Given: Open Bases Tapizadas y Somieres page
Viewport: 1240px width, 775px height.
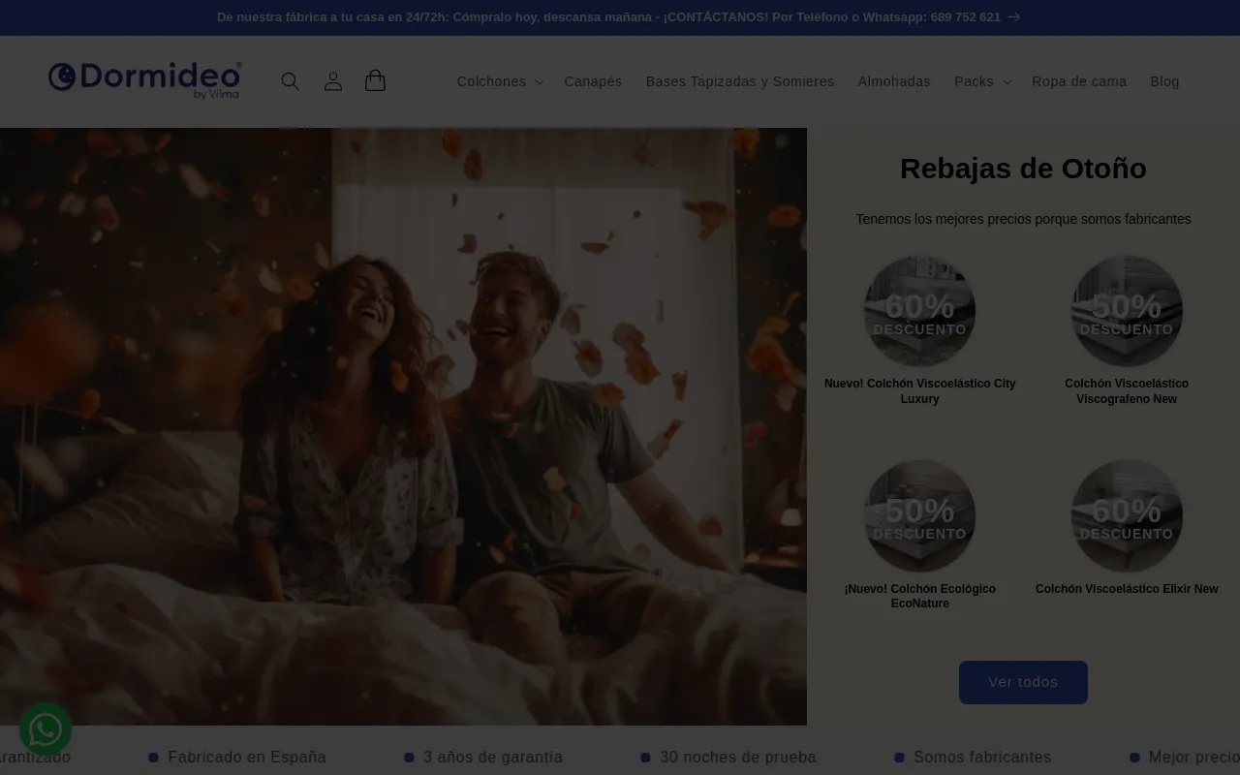Looking at the screenshot, I should [739, 82].
